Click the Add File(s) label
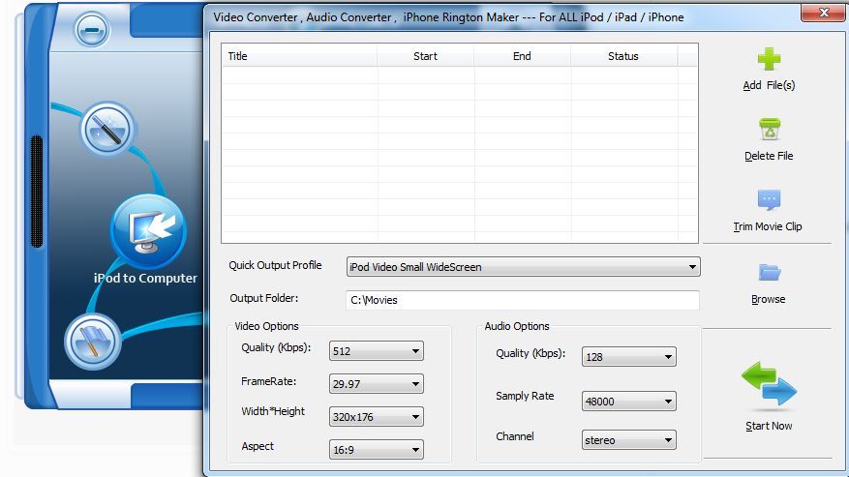Screen dimensions: 849x477 click(x=769, y=85)
